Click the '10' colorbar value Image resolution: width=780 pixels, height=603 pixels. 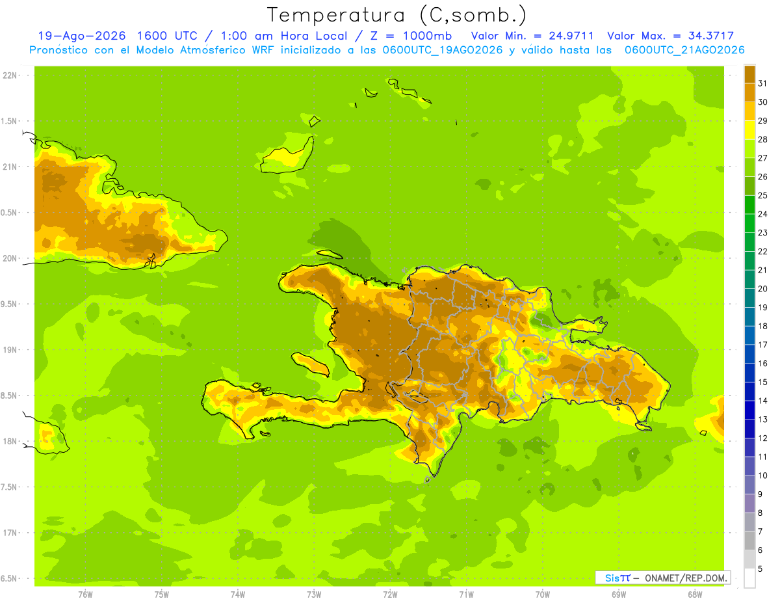(763, 476)
